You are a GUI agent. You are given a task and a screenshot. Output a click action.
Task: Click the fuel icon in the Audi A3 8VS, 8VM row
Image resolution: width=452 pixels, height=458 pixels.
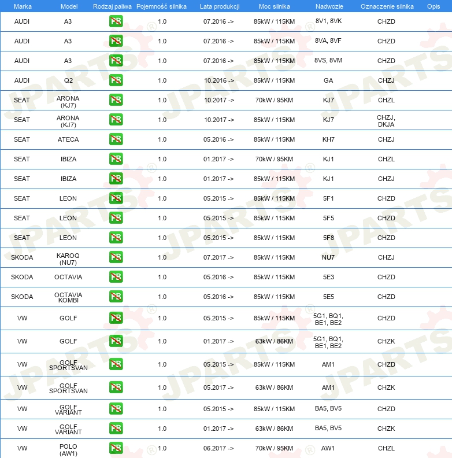click(116, 61)
